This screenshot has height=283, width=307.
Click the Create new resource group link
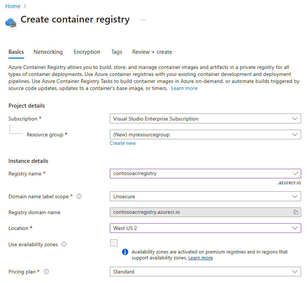click(123, 143)
